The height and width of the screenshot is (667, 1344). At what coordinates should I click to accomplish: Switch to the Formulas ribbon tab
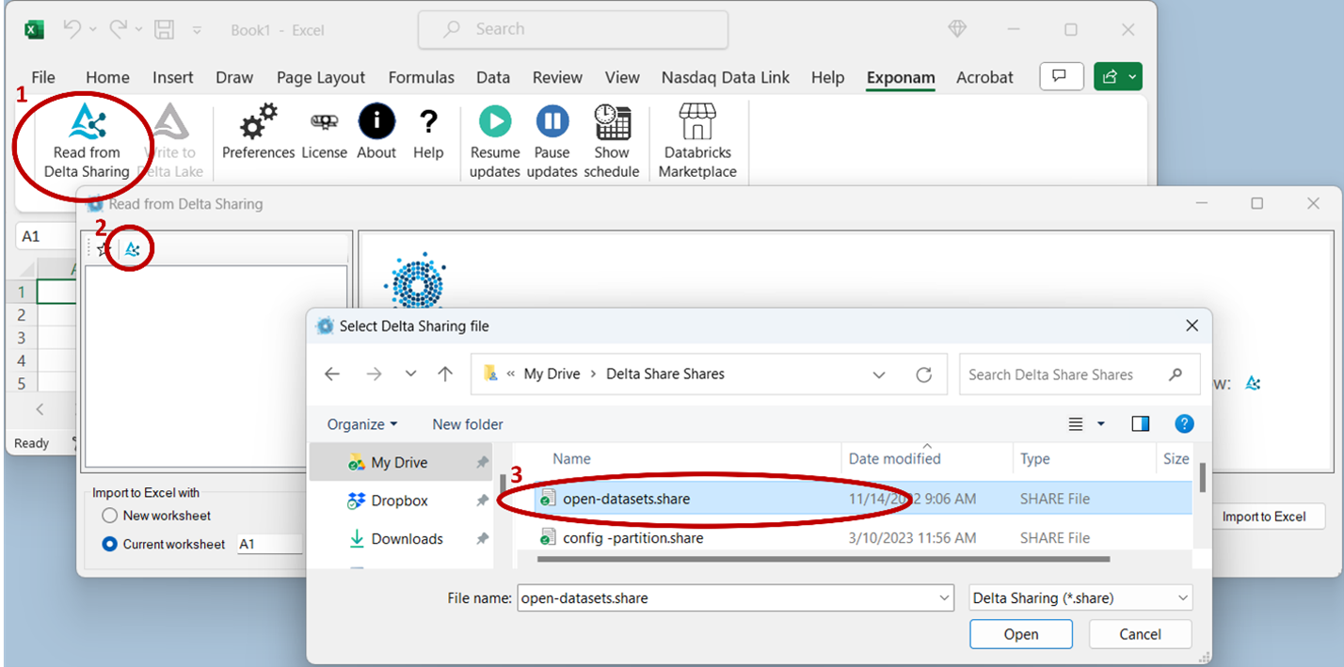pos(421,78)
